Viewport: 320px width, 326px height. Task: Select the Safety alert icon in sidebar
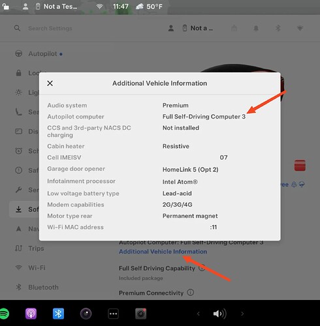(x=19, y=170)
